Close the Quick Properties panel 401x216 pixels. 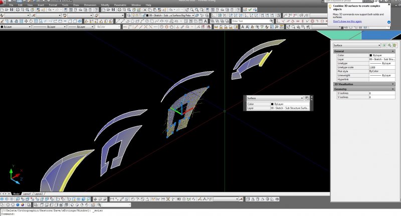pyautogui.click(x=311, y=97)
